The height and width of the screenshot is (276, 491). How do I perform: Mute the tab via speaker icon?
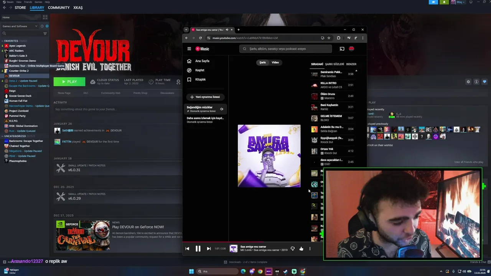[227, 30]
